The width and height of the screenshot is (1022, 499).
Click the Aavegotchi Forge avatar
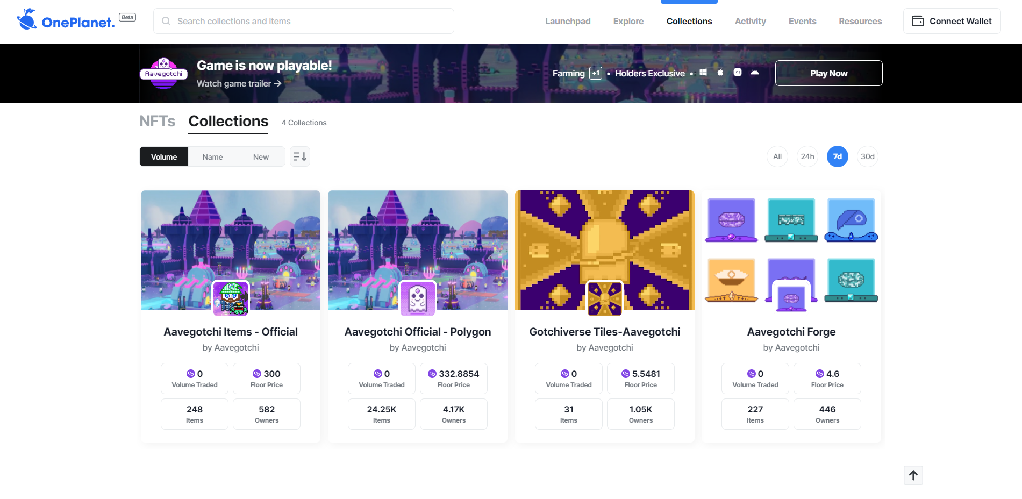coord(791,298)
